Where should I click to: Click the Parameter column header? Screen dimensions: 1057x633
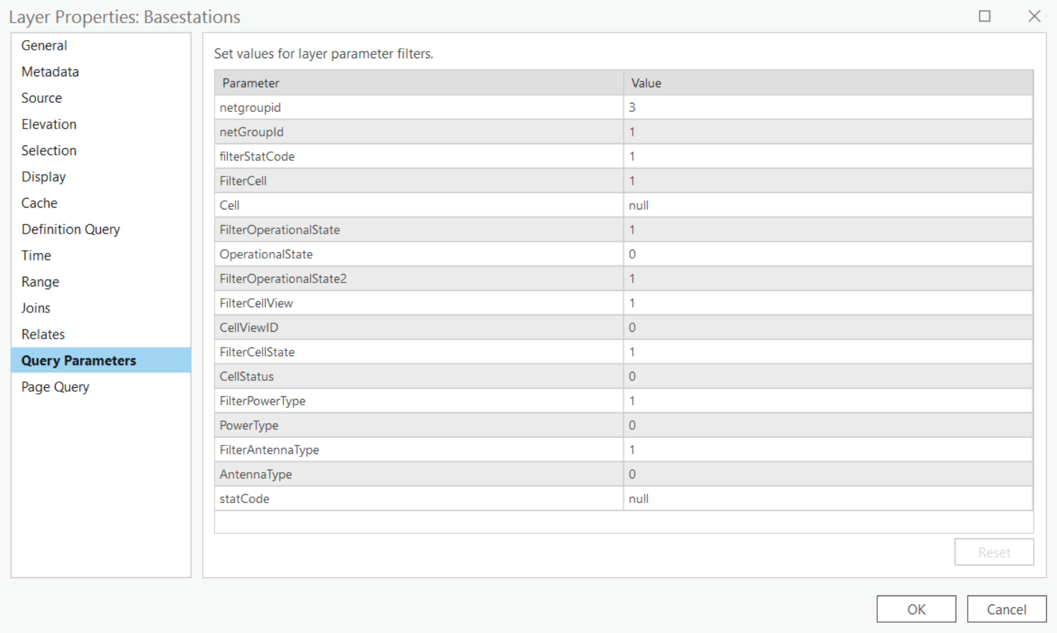coord(418,83)
